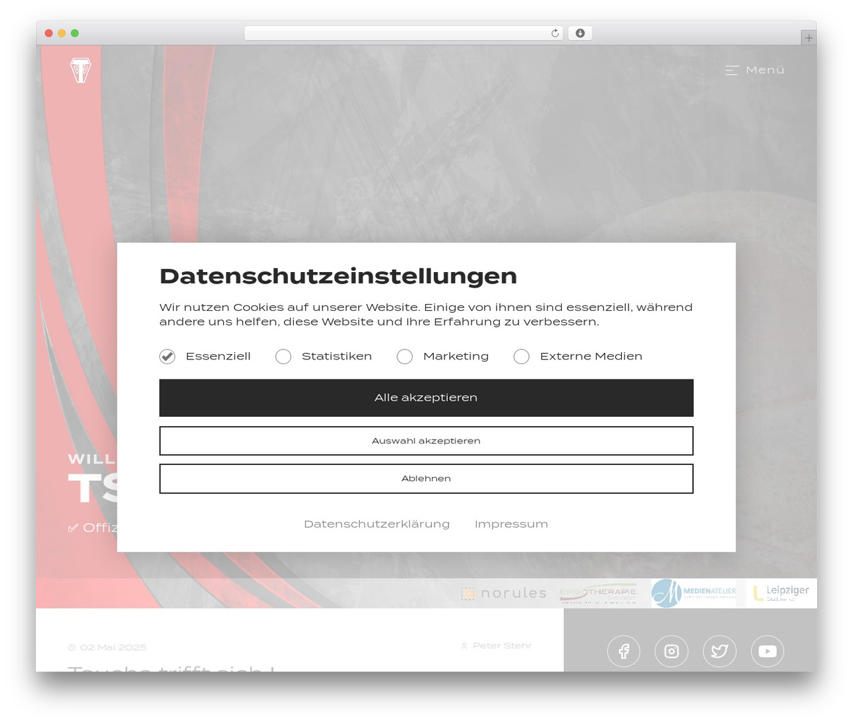The height and width of the screenshot is (723, 853).
Task: Click Alle akzeptieren button
Action: tap(426, 398)
